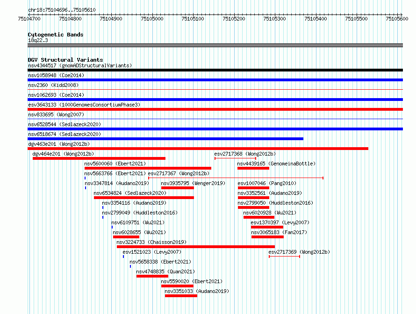Click the nsv6528544 (Sedlazeck2020) label
The width and height of the screenshot is (416, 314).
pos(65,124)
